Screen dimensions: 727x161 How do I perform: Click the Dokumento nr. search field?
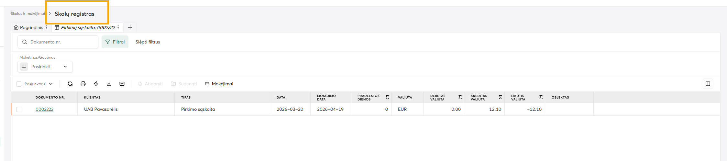point(61,42)
